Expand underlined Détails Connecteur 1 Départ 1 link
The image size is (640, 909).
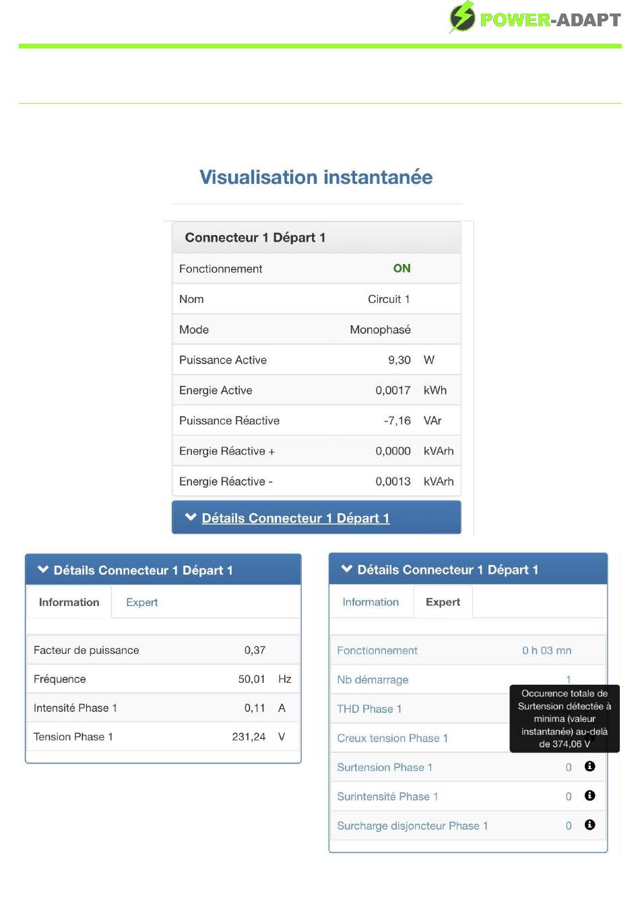[x=296, y=518]
